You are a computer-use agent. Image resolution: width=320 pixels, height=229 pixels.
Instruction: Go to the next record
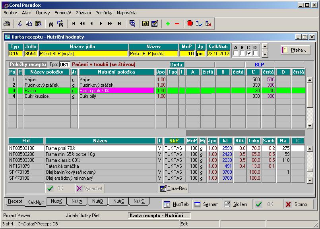[x=101, y=24]
